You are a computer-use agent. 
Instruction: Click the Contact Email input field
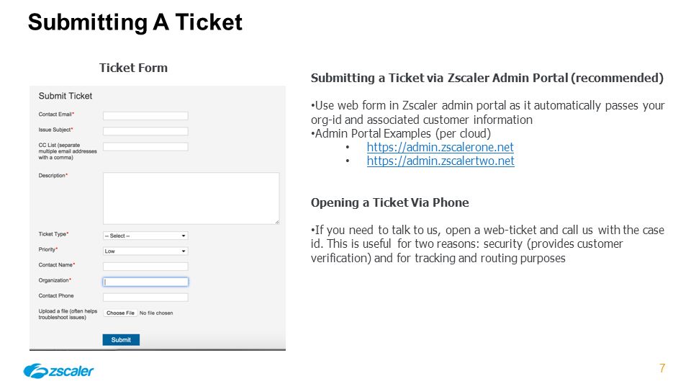point(145,115)
